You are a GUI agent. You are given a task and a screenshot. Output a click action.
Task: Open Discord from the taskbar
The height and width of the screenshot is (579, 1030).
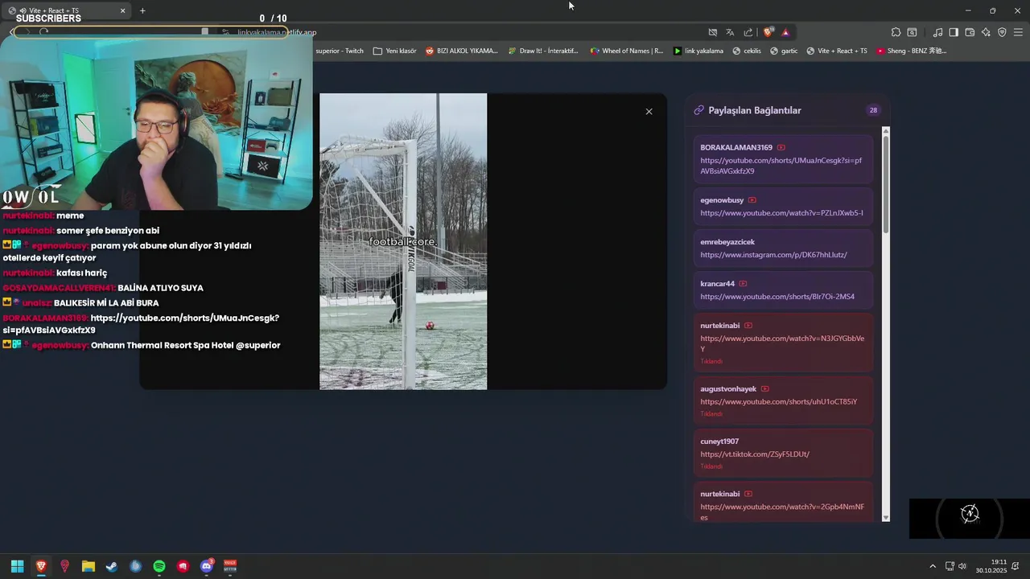click(207, 566)
